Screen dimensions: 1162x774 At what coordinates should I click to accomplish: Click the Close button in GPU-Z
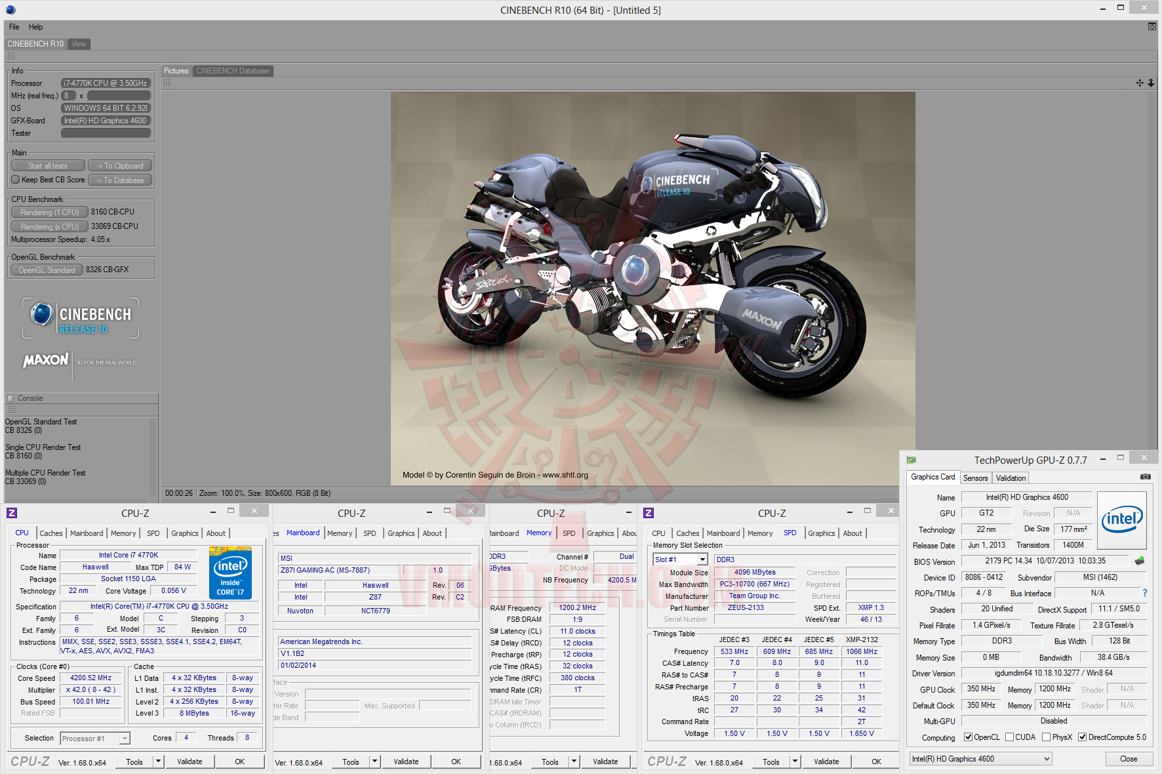pos(1129,759)
